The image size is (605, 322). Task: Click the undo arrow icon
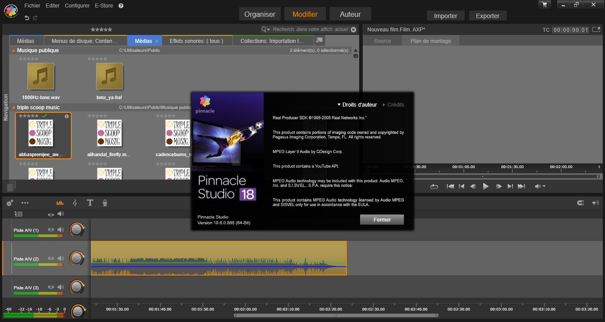27,18
